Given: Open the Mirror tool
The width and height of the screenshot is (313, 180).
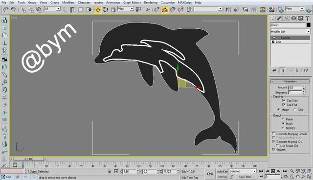Looking at the screenshot, I should pos(228,10).
